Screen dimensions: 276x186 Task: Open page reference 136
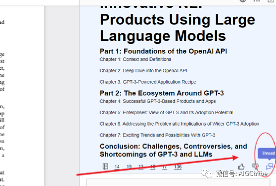pos(177,167)
